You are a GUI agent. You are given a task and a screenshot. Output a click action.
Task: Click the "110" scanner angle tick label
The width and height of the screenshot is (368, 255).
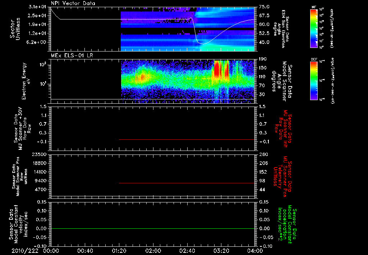coord(263,77)
